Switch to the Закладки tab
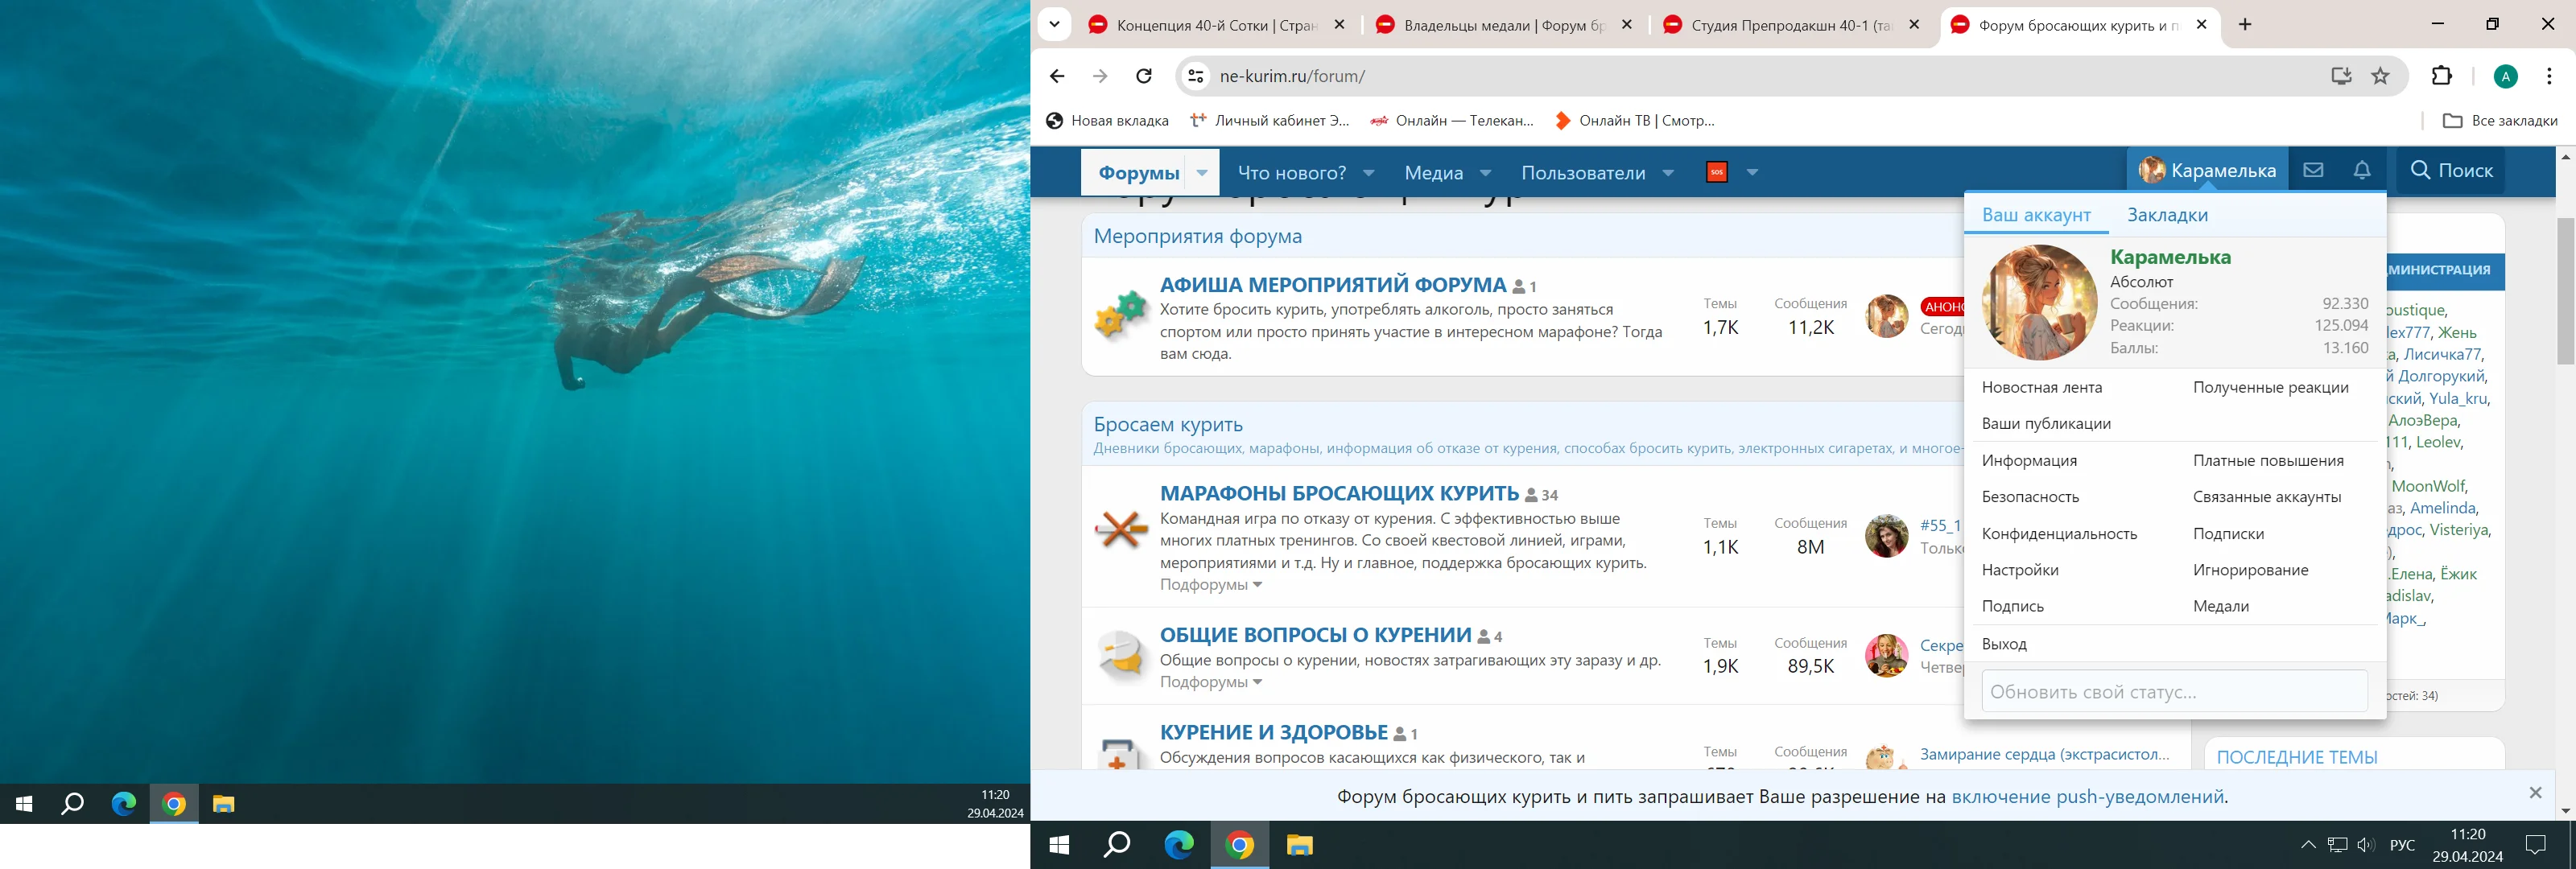2576x869 pixels. click(2167, 215)
